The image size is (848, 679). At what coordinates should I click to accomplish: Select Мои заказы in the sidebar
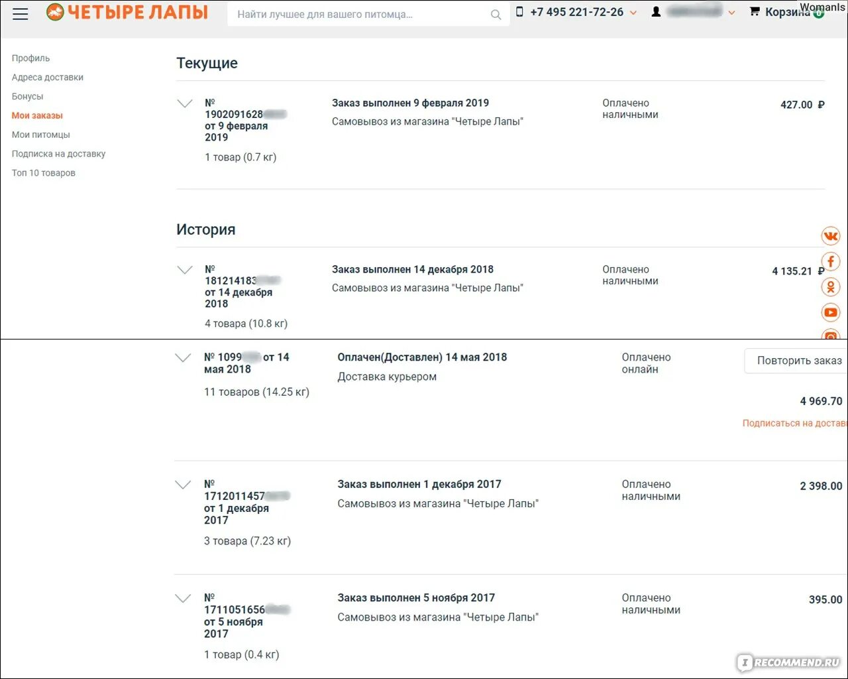pos(37,115)
